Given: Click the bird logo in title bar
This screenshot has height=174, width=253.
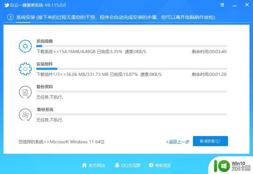Looking at the screenshot, I should [x=6, y=5].
